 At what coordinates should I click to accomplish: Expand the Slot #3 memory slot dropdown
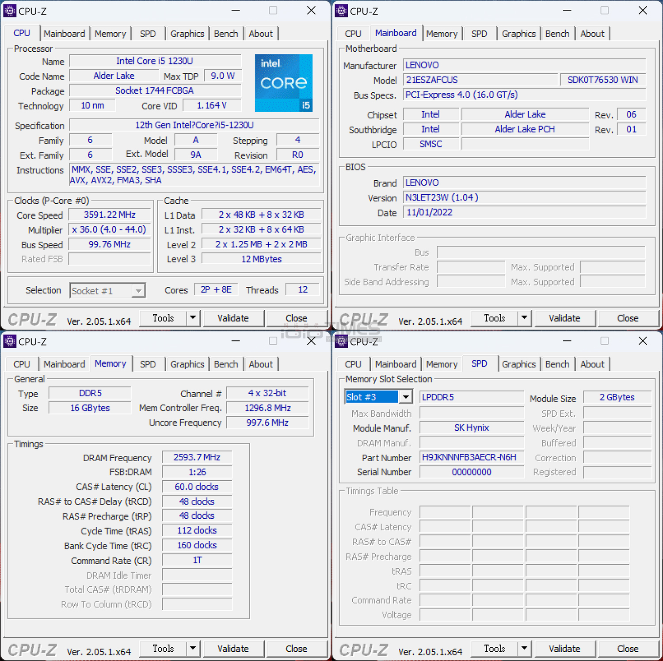pyautogui.click(x=405, y=397)
